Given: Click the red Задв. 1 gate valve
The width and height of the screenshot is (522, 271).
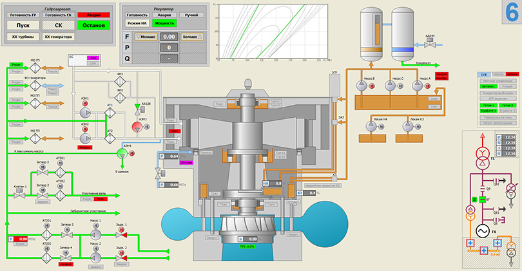Looking at the screenshot, I should point(121,235).
